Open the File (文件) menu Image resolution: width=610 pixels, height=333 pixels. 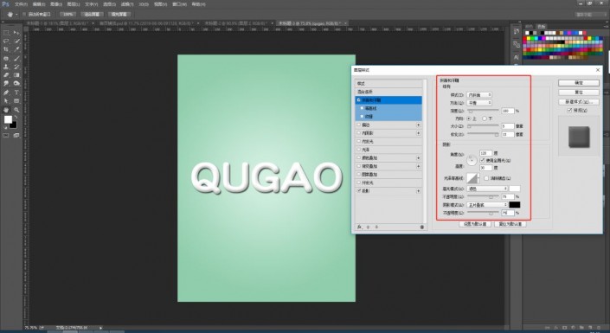tap(21, 4)
